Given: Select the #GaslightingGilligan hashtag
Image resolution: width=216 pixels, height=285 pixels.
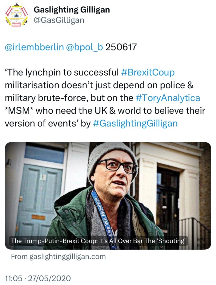Looking at the screenshot, I should click(135, 123).
